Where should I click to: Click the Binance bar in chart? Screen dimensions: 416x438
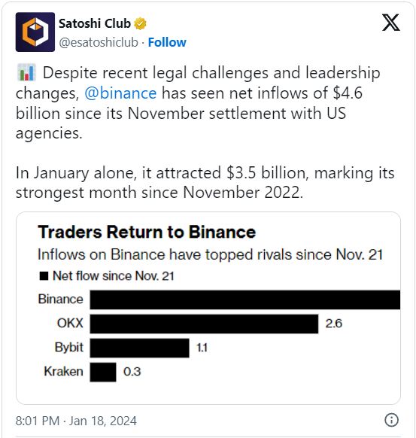[x=244, y=300]
